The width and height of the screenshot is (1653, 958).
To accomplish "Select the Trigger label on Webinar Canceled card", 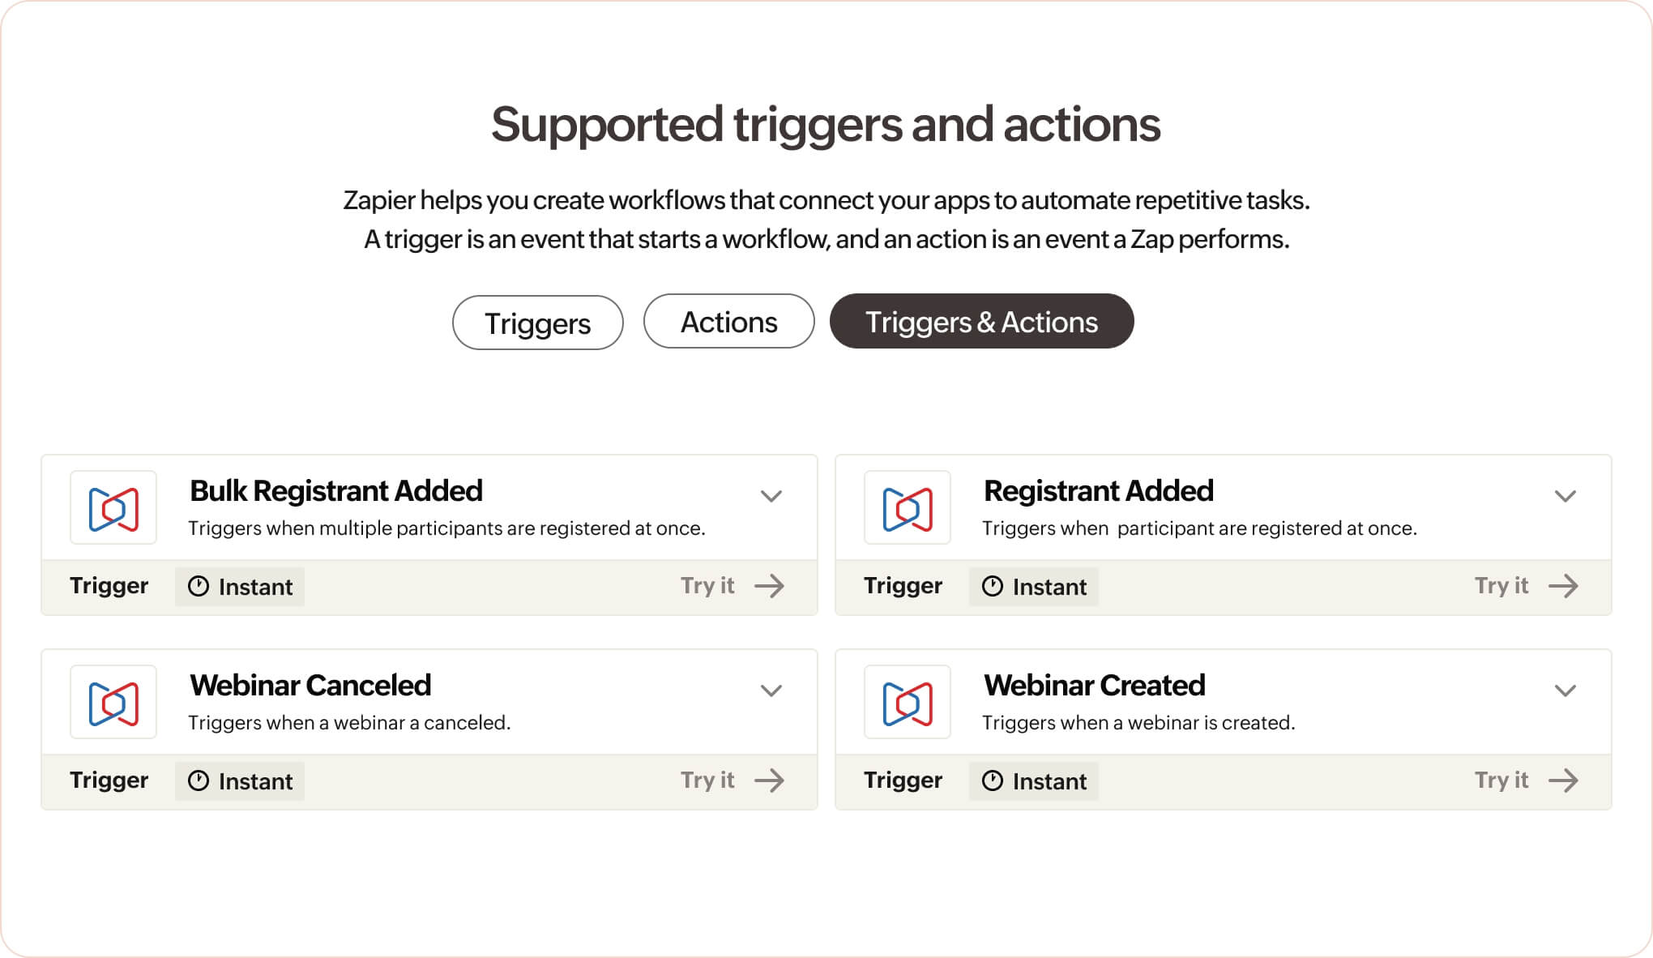I will tap(109, 780).
